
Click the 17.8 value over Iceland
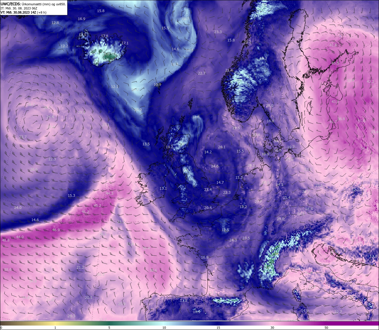click(105, 36)
